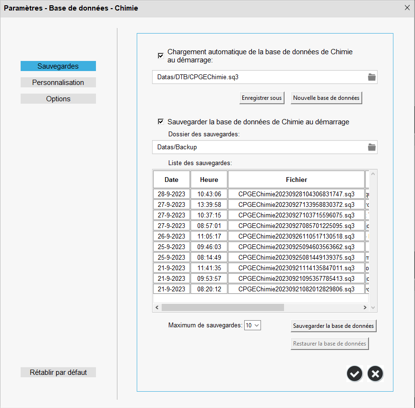415x408 pixels.
Task: Close the Paramètres dialog window
Action: (x=407, y=7)
